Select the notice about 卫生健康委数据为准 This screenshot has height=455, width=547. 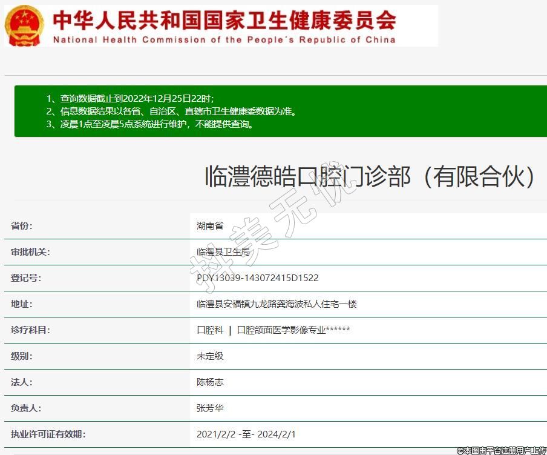click(x=171, y=111)
